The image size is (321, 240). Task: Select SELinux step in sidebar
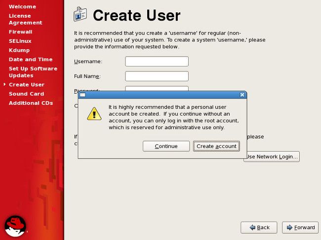[x=20, y=41]
